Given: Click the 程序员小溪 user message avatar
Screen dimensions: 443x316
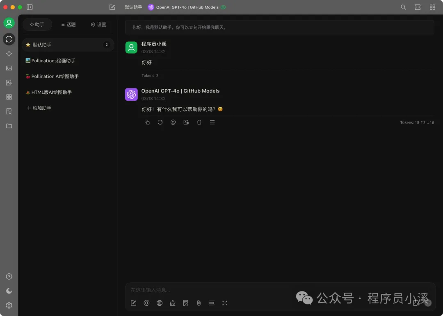Looking at the screenshot, I should 131,47.
